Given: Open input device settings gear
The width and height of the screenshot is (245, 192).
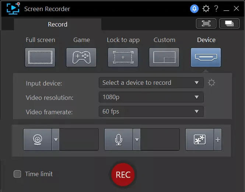Looking at the screenshot, I should click(211, 83).
